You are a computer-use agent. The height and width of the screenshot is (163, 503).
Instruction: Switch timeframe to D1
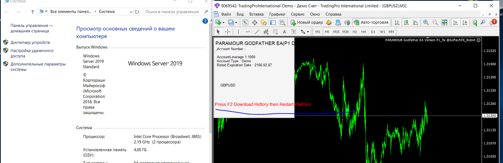(373, 32)
